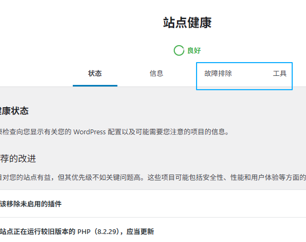This screenshot has height=242, width=306.
Task: Open the 工具 tab
Action: pyautogui.click(x=279, y=74)
